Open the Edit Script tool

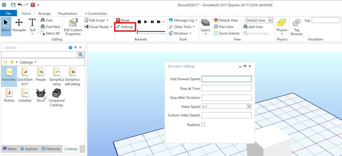96,20
